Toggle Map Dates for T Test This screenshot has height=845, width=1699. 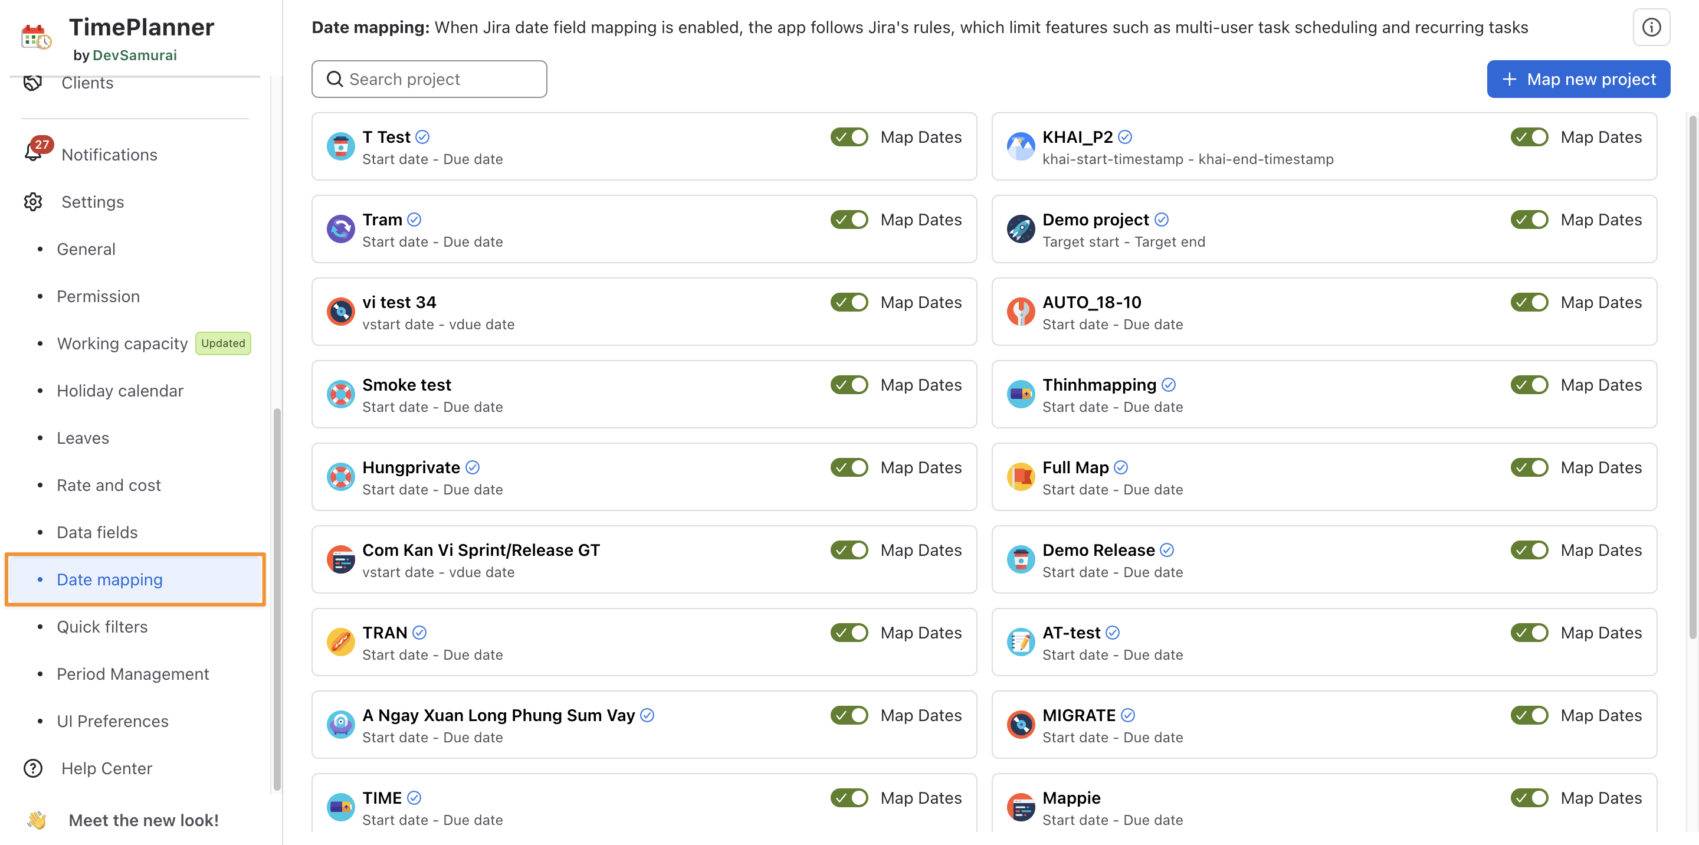[849, 136]
